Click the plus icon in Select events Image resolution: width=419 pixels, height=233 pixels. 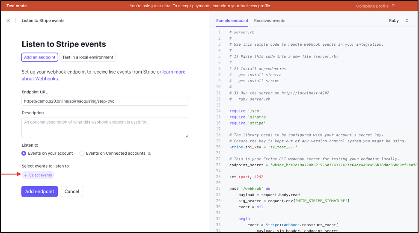click(26, 175)
